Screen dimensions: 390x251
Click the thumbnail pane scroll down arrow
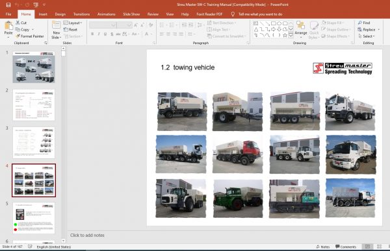click(63, 241)
